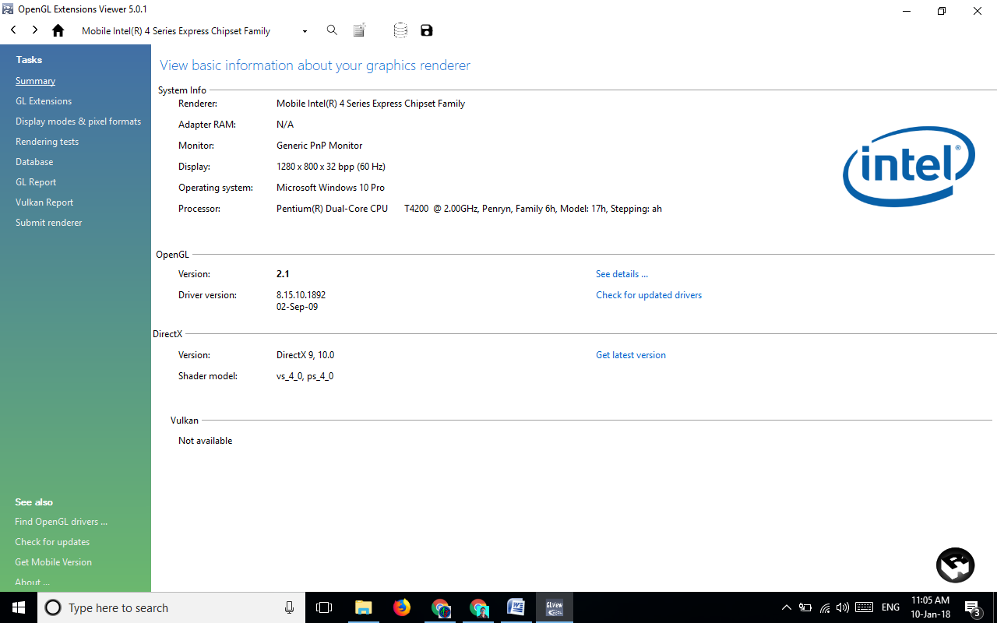Open GL Extensions in the sidebar
Screen dimensions: 997x623
pos(44,101)
